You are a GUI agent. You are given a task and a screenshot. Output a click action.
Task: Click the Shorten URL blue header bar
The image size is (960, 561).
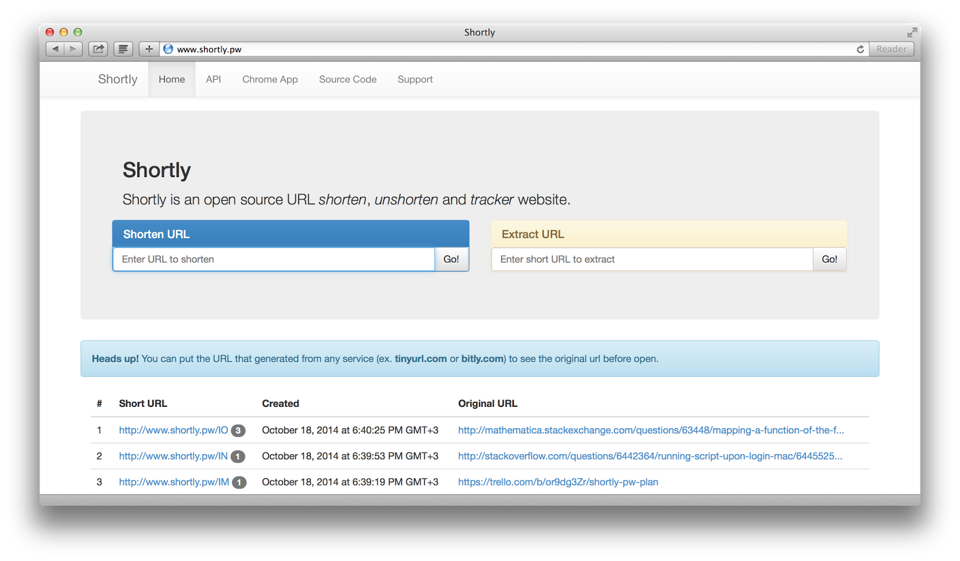click(x=290, y=234)
